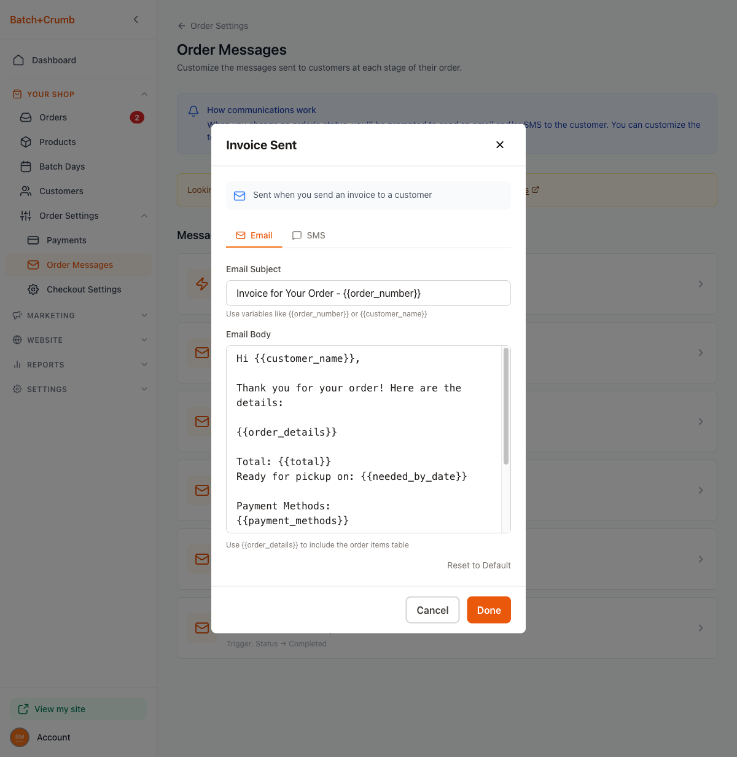737x757 pixels.
Task: Switch to the SMS tab
Action: click(x=309, y=235)
